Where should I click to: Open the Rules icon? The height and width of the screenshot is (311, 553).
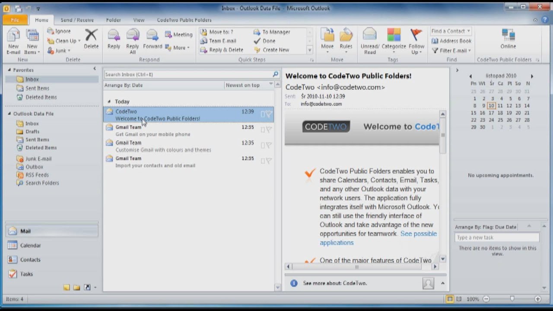pos(346,35)
